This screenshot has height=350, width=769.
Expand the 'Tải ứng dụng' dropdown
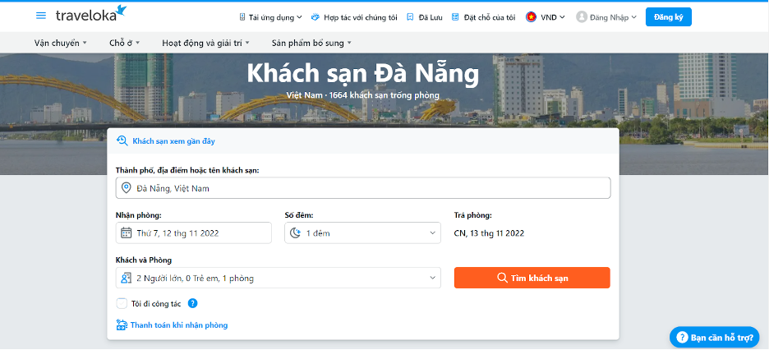tap(270, 16)
